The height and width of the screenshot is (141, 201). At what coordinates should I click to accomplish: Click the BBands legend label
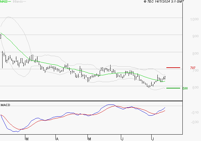pos(18,2)
